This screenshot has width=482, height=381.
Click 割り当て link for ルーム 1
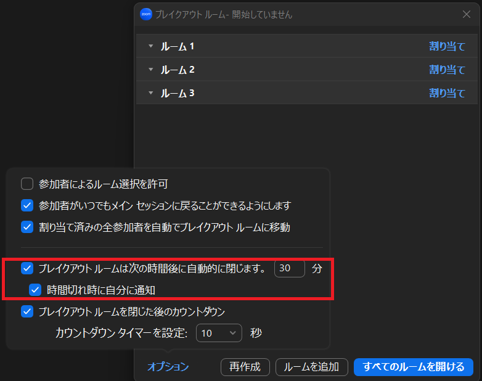[447, 46]
